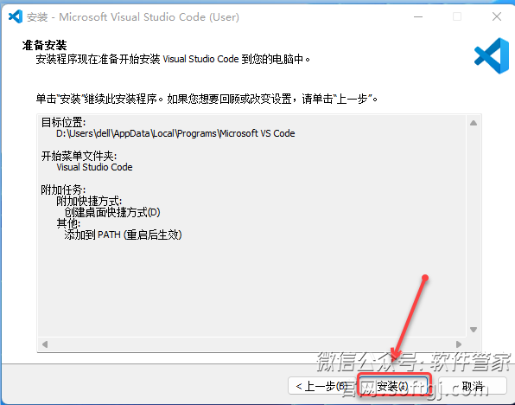Click the vertical scrollbar track in the summary box
This screenshot has height=405, width=515.
point(474,227)
